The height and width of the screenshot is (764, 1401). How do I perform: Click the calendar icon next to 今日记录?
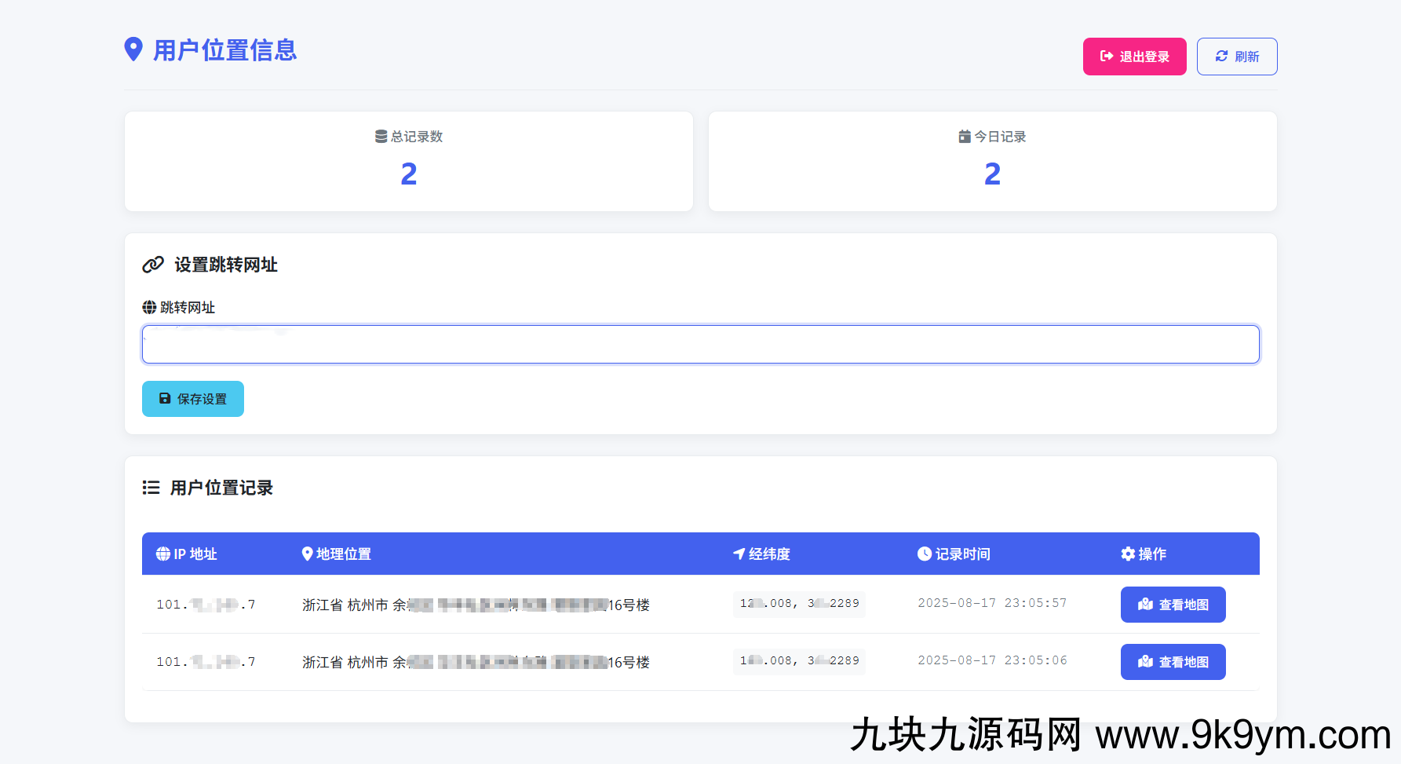(x=965, y=137)
